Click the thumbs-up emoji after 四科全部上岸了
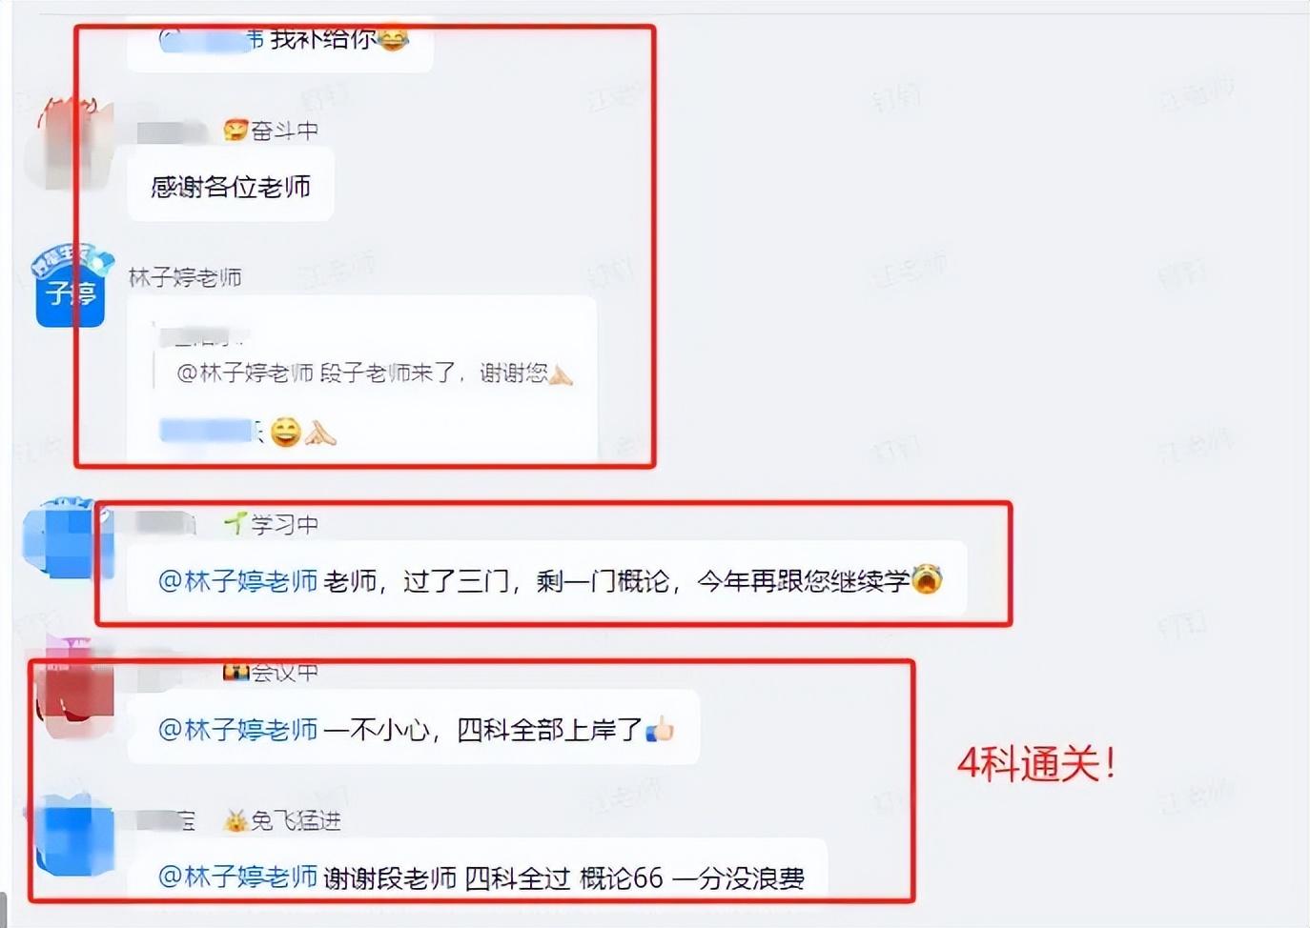The width and height of the screenshot is (1310, 928). point(660,730)
